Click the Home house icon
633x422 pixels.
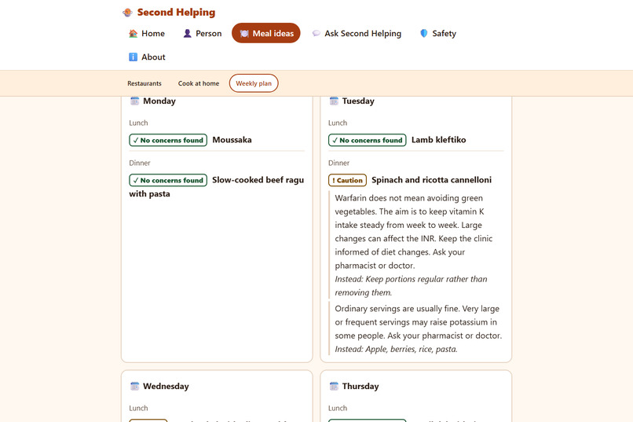coord(134,34)
